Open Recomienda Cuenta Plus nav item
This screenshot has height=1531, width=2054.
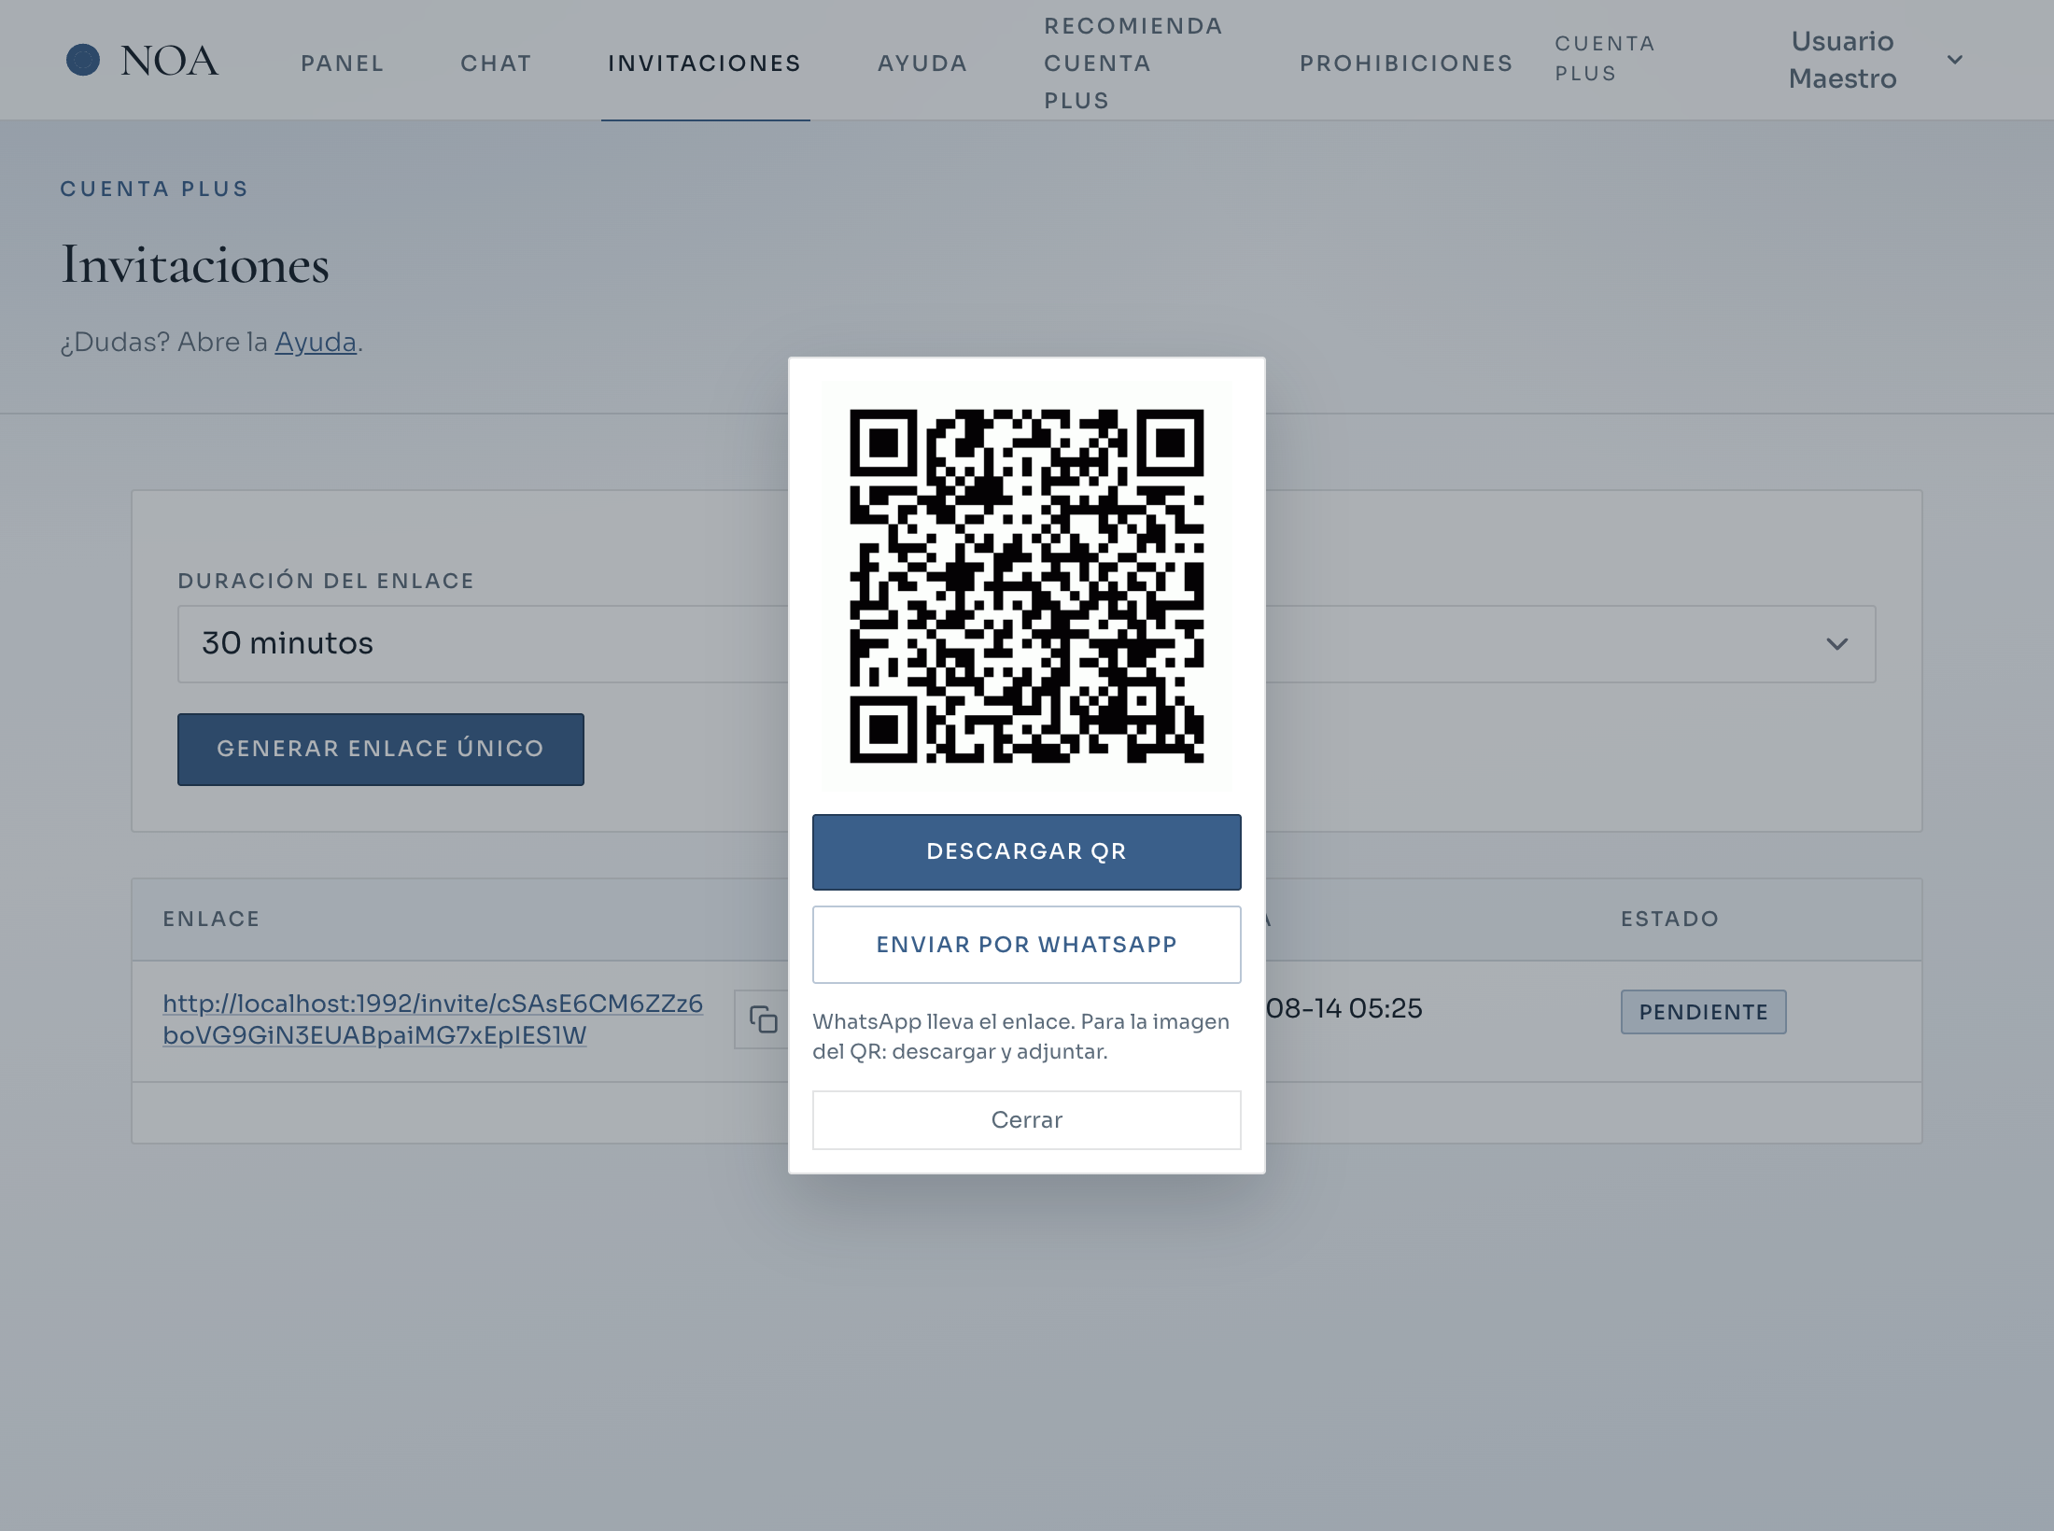pos(1133,63)
